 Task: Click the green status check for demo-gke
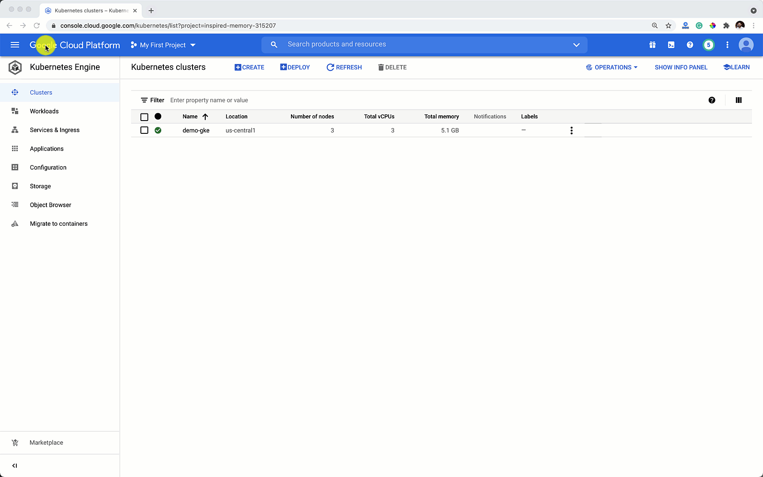158,130
